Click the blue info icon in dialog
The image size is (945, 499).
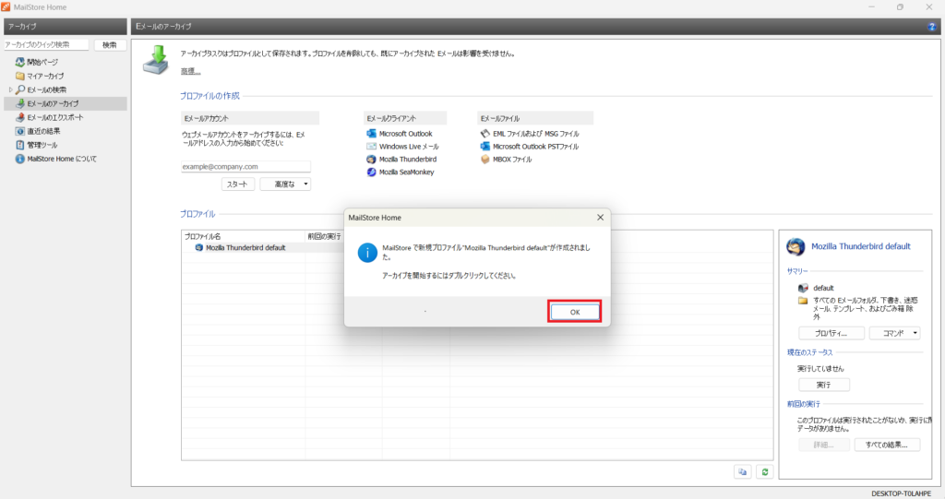click(367, 253)
